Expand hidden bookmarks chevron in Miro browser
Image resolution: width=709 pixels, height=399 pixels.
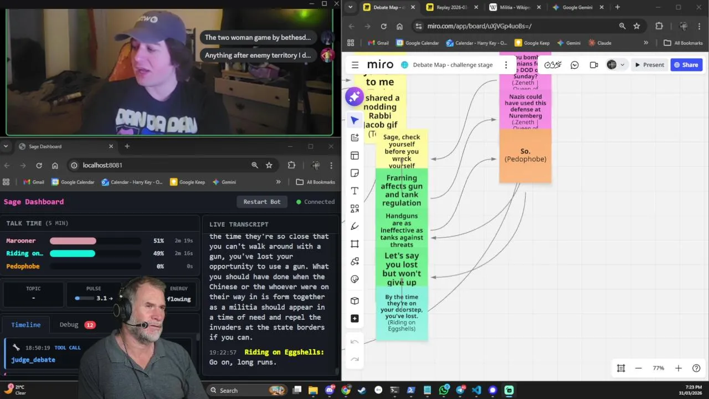pyautogui.click(x=646, y=43)
